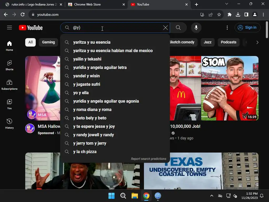Open the laughing man video thumbnail
This screenshot has height=202, width=269.
click(82, 176)
